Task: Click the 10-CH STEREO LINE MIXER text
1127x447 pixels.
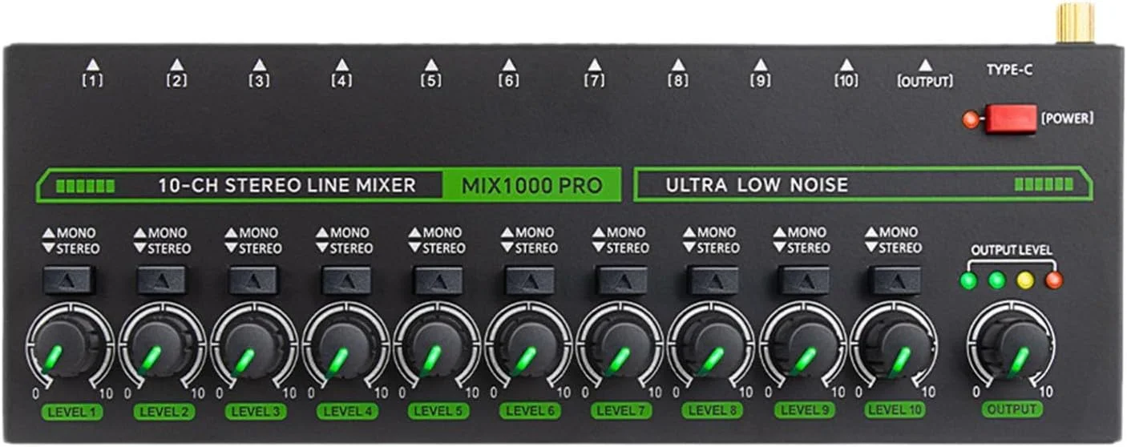Action: click(287, 186)
